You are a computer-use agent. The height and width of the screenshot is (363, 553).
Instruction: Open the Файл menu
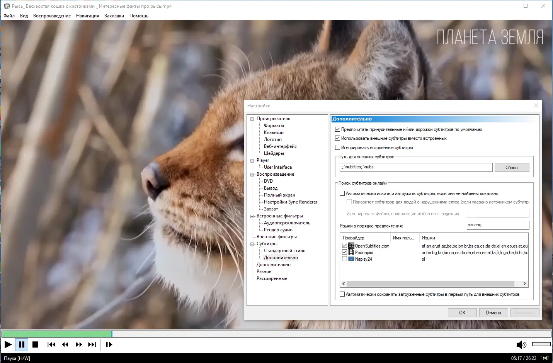click(9, 16)
